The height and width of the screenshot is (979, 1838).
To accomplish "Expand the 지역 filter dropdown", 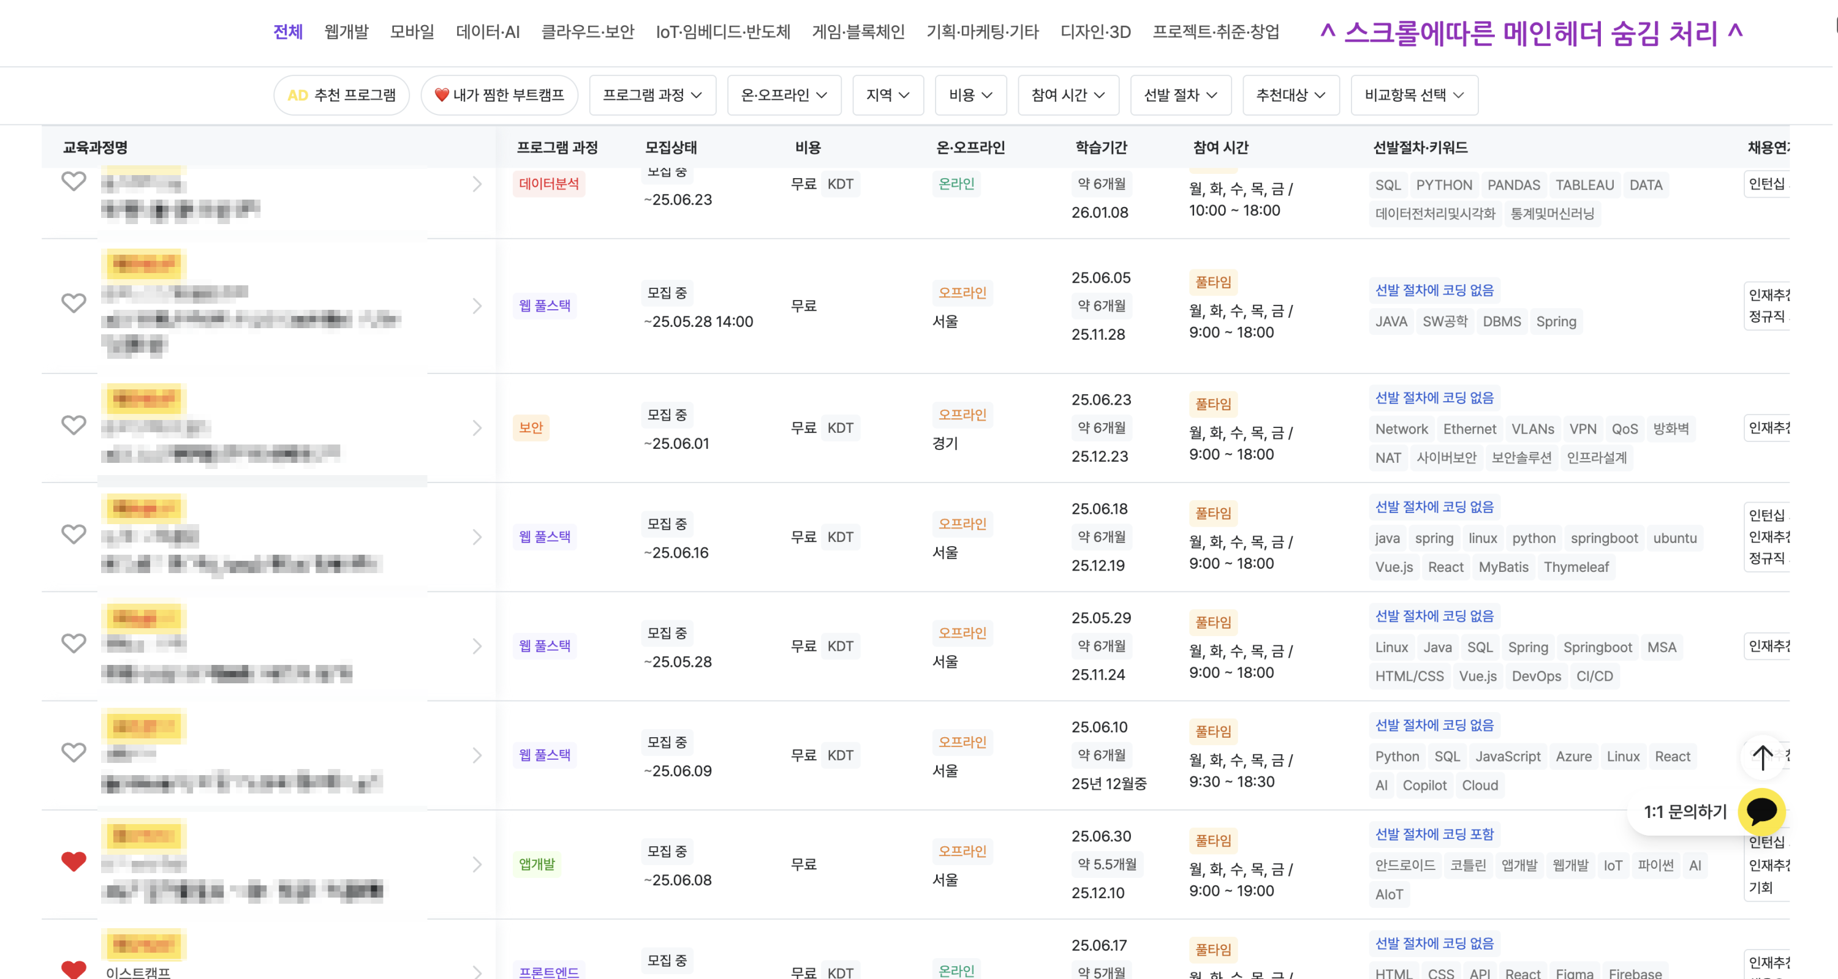I will click(x=888, y=95).
